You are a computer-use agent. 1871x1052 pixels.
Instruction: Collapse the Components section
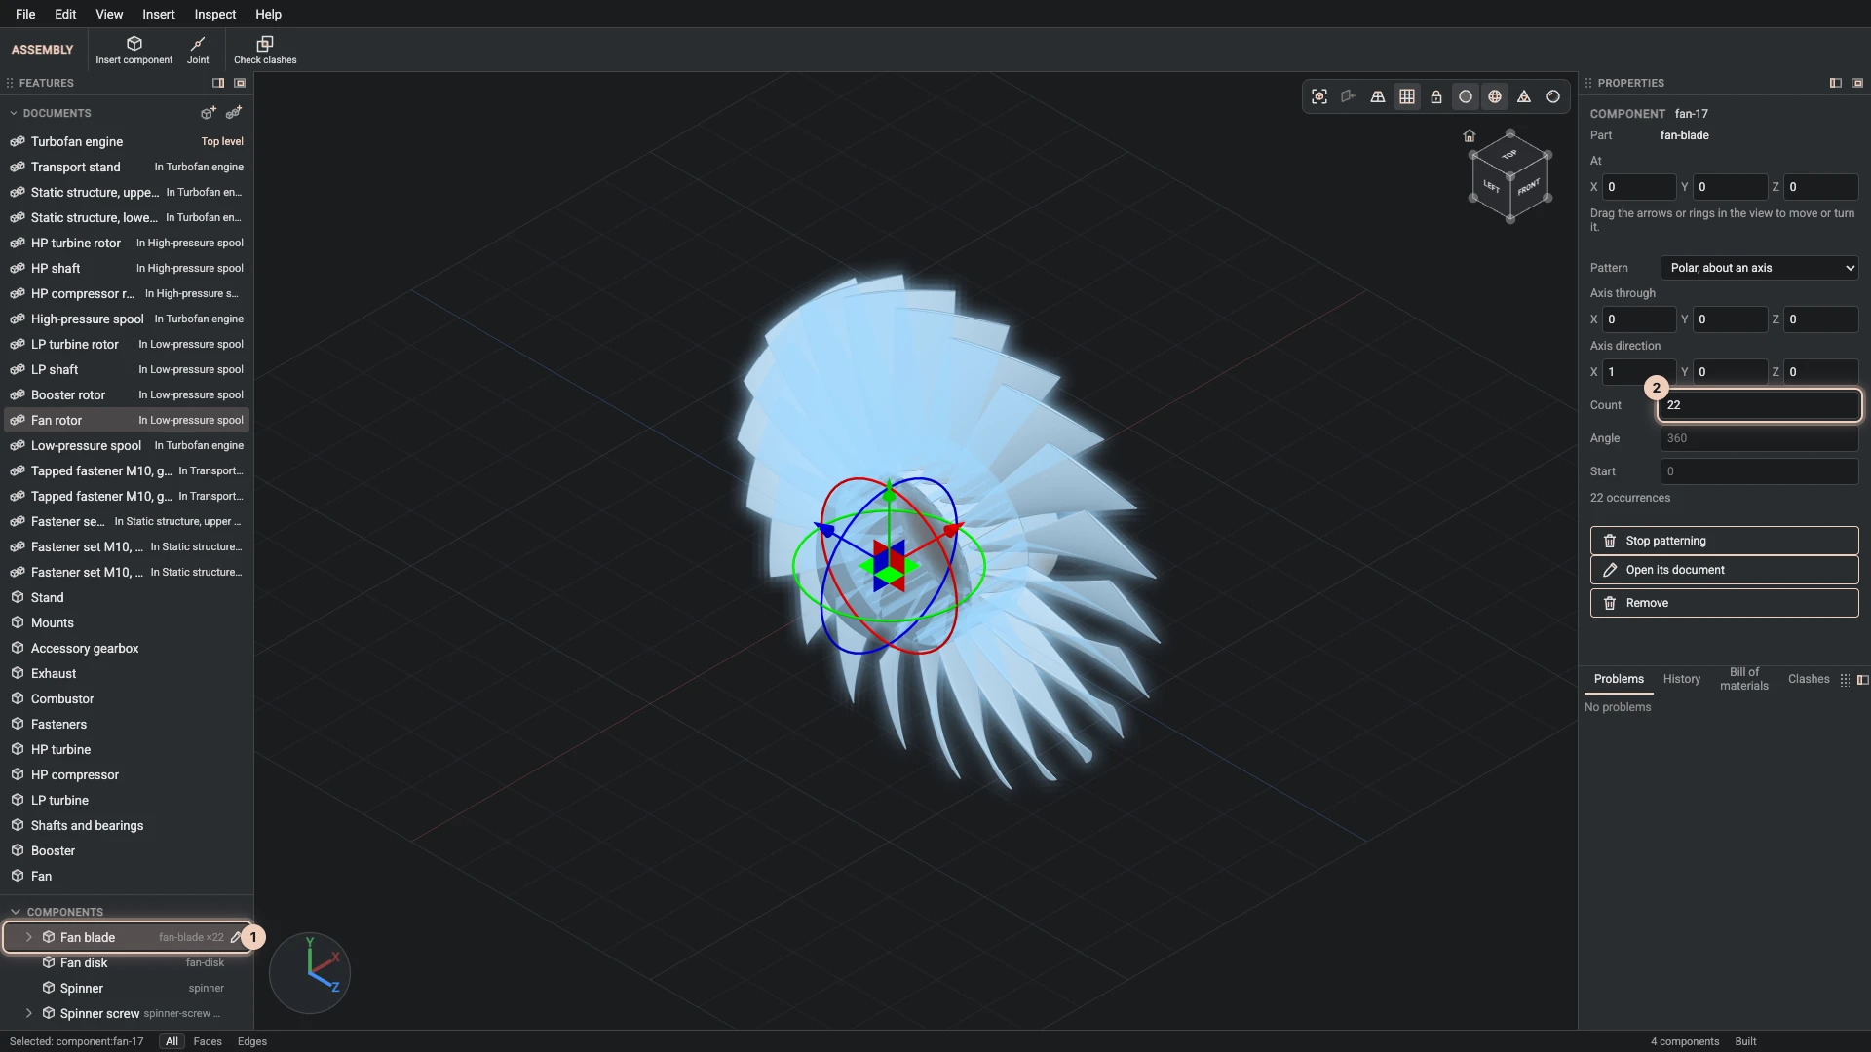pyautogui.click(x=16, y=912)
